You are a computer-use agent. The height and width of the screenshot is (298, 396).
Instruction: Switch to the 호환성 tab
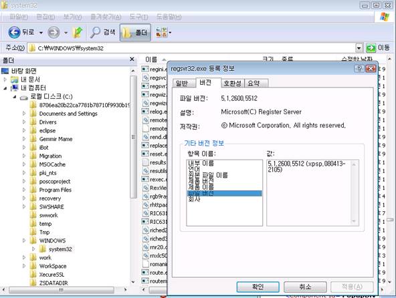(232, 84)
